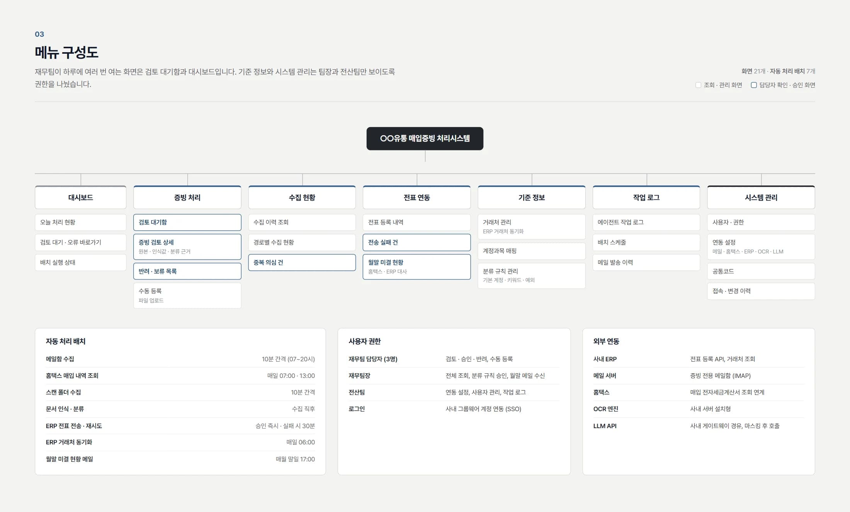Image resolution: width=850 pixels, height=512 pixels.
Task: Select the 증빙 검토 상세 box
Action: click(187, 247)
